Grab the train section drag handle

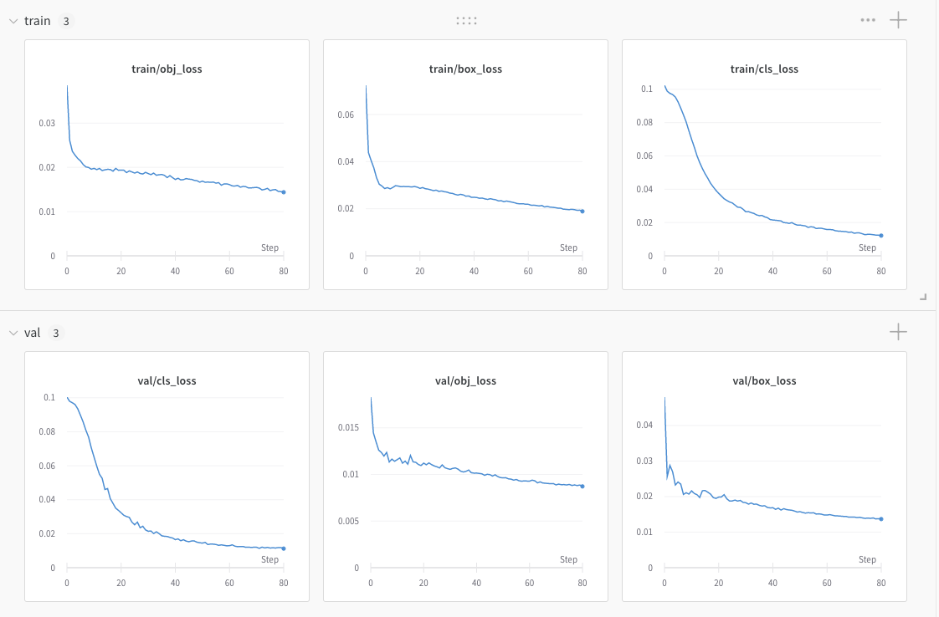[466, 21]
